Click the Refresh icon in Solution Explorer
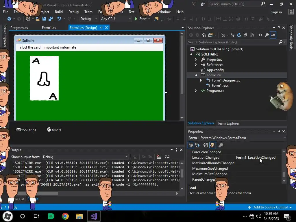Viewport: 296px width, 222px height. click(x=239, y=35)
